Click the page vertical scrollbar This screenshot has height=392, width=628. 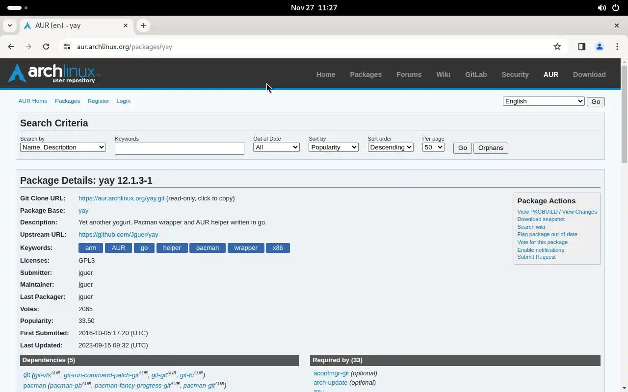click(x=624, y=114)
